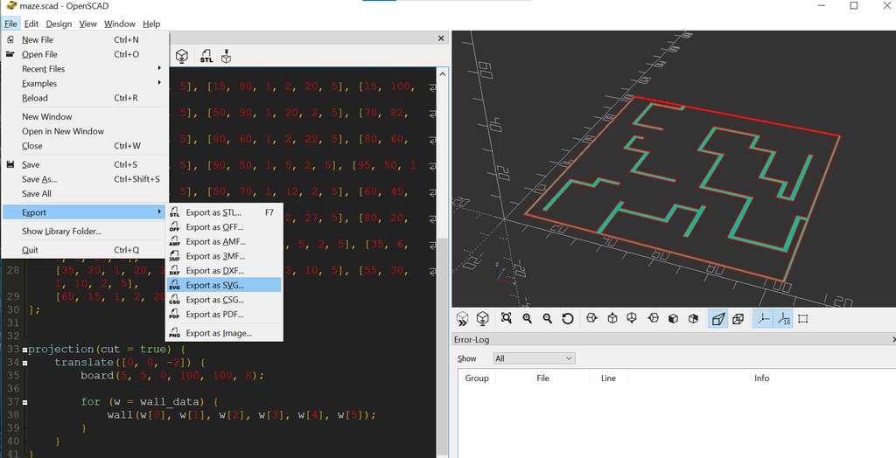Click the Render icon in viewport toolbar
896x458 pixels.
(483, 319)
